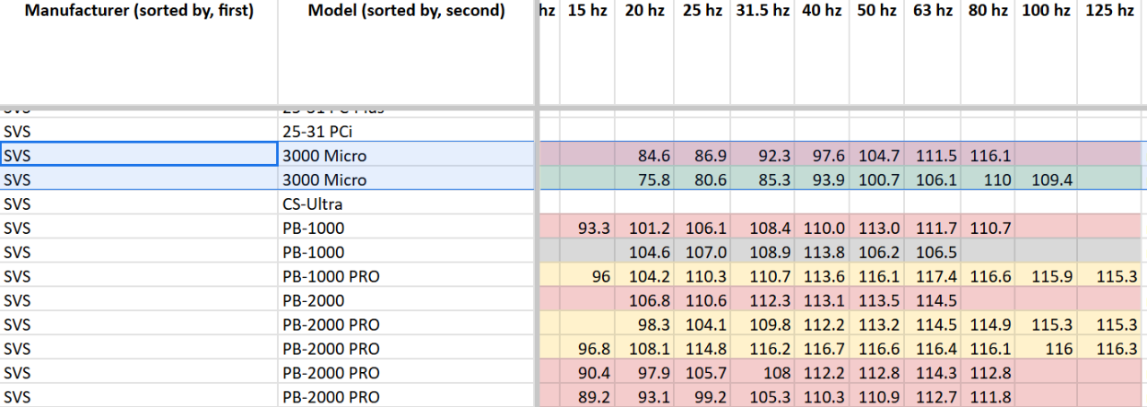The height and width of the screenshot is (407, 1147).
Task: Select the 117.4 cell
Action: (933, 276)
